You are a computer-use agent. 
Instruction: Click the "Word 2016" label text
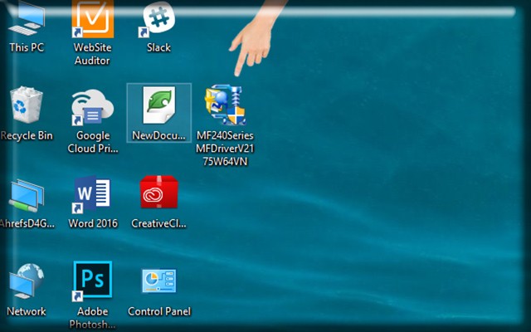93,223
